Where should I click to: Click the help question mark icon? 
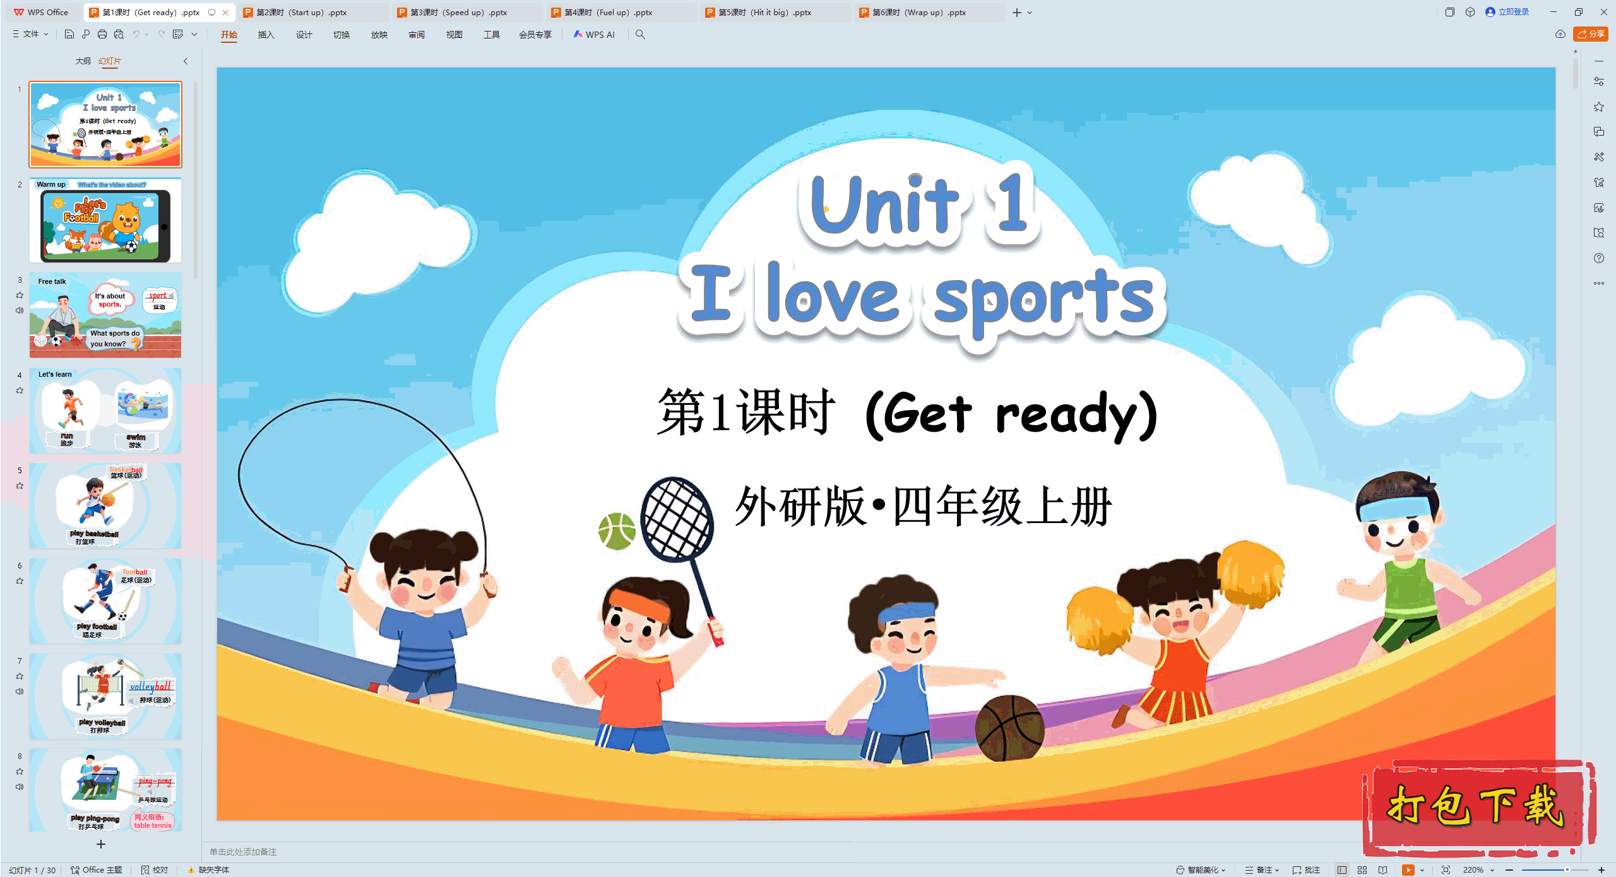pyautogui.click(x=1599, y=258)
